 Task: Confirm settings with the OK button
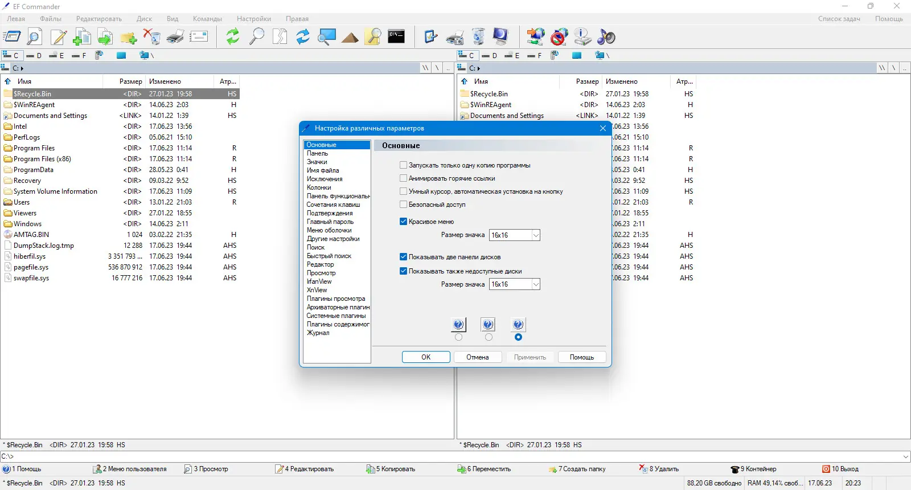tap(426, 357)
